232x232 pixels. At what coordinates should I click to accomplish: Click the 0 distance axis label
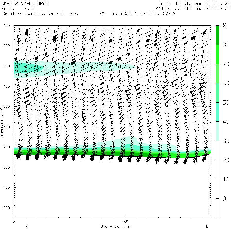(14, 221)
